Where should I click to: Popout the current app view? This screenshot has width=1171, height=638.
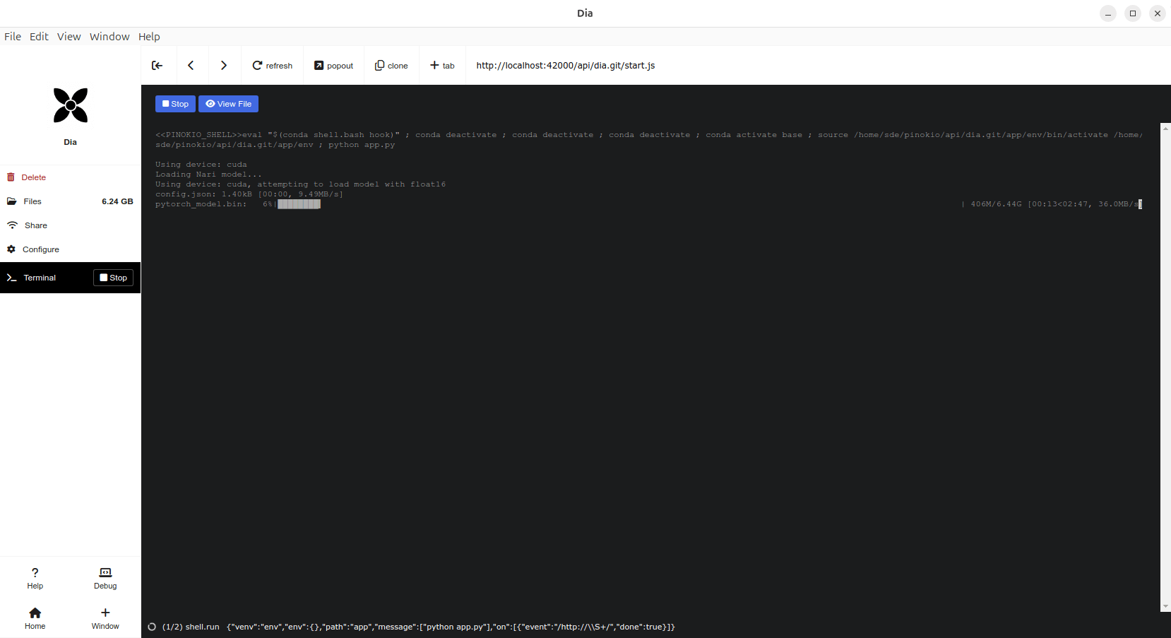[x=333, y=65]
